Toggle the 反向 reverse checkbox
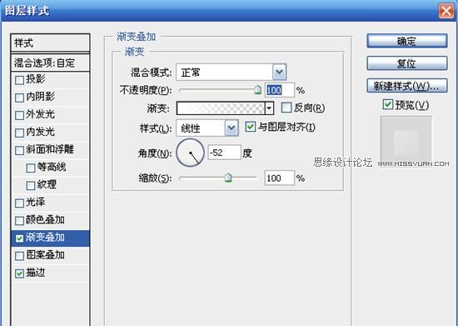Image resolution: width=458 pixels, height=326 pixels. (286, 108)
